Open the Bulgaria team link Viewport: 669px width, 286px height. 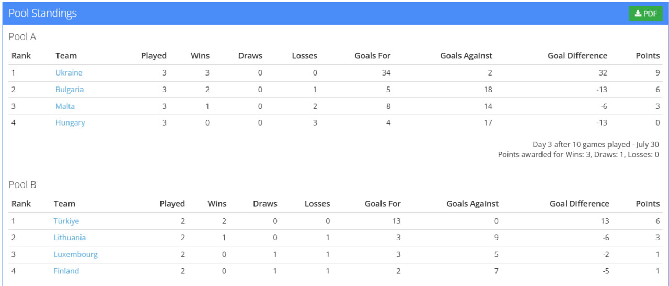tap(70, 90)
